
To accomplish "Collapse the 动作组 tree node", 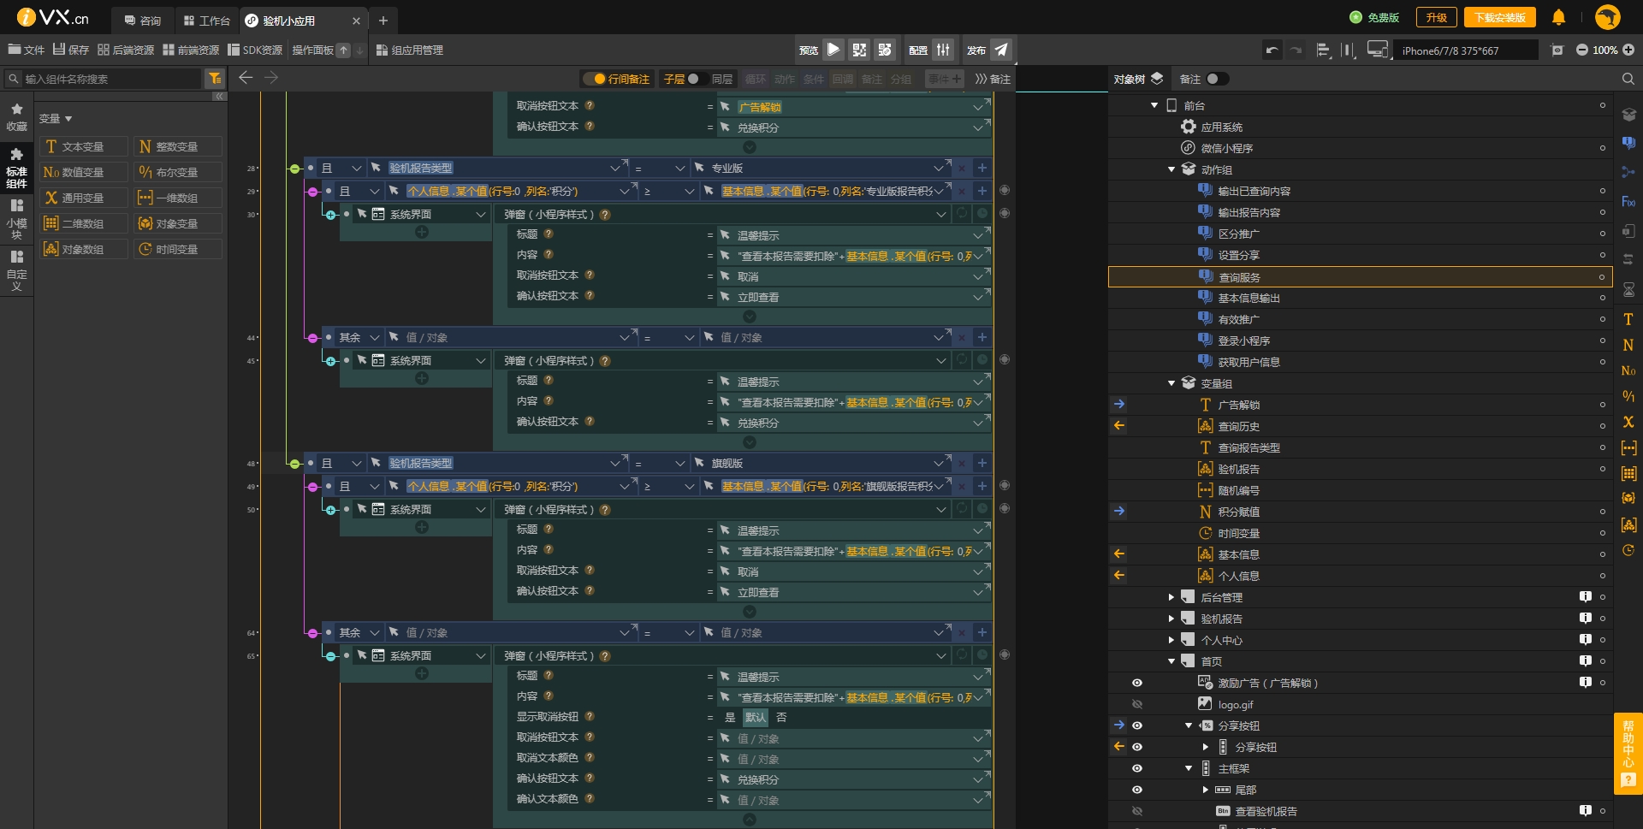I will click(1171, 169).
